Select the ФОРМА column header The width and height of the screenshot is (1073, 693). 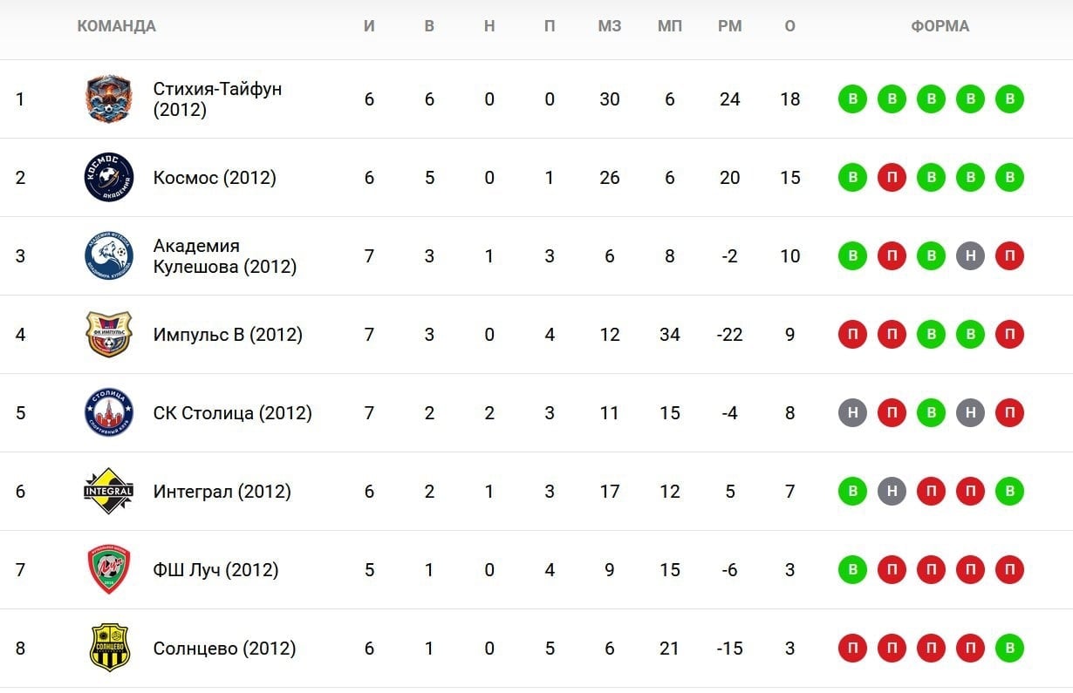click(940, 26)
